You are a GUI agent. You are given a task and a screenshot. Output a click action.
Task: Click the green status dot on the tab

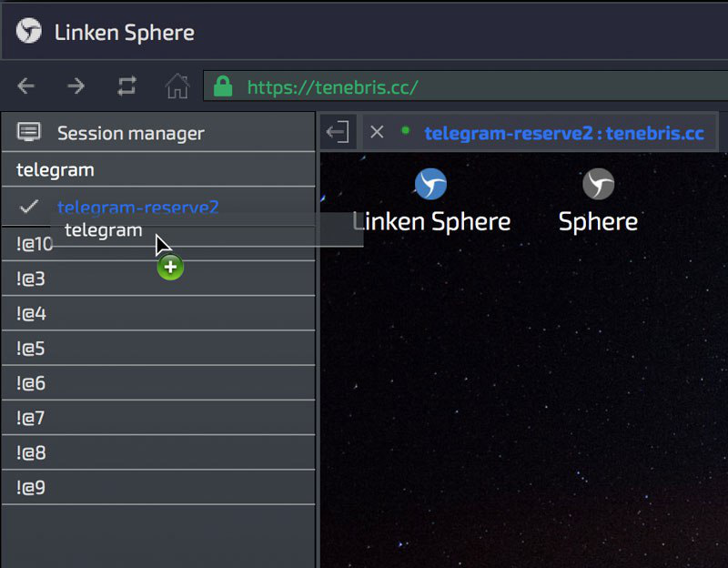point(405,130)
